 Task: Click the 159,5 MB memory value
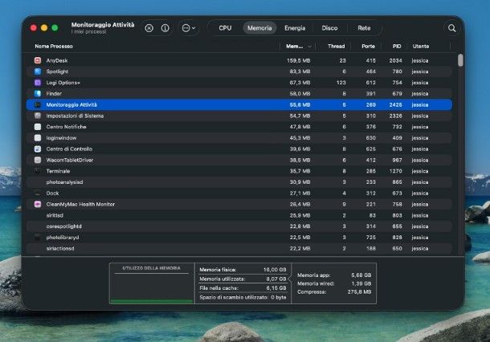pyautogui.click(x=299, y=60)
